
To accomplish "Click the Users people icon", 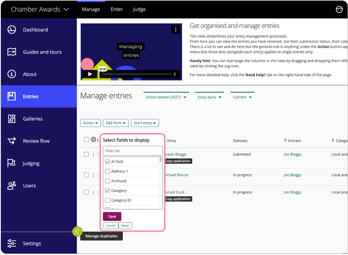I will tap(12, 185).
